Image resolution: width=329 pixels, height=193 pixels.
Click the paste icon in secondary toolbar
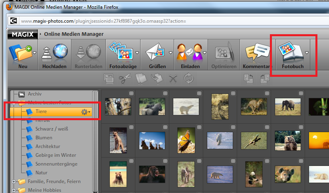pos(157,79)
